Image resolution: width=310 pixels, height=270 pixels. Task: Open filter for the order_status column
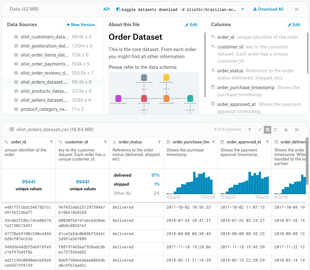(x=159, y=142)
